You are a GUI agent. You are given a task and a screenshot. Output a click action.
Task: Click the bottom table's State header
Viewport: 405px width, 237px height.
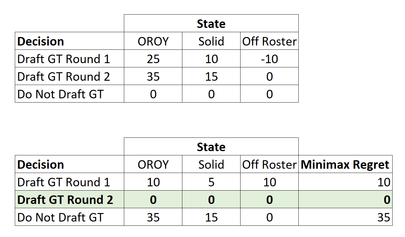[211, 147]
